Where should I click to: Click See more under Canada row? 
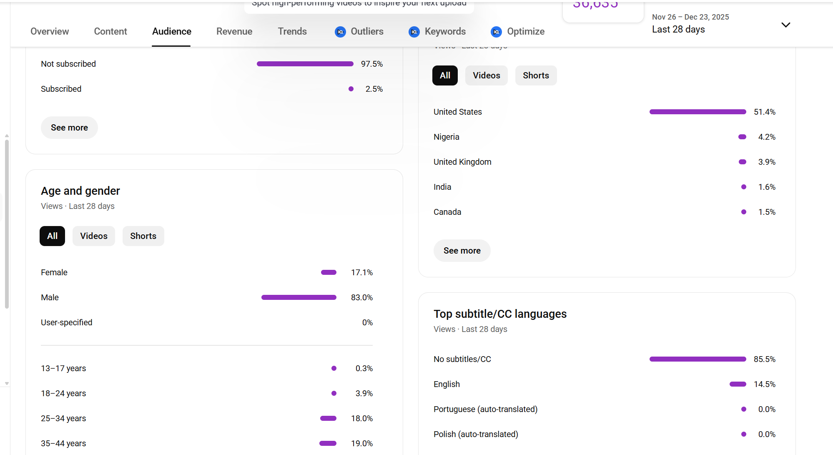click(x=462, y=251)
